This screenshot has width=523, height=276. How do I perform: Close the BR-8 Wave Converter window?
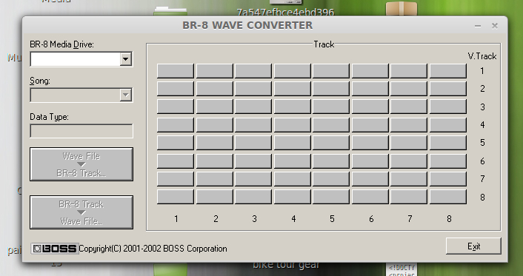495,26
